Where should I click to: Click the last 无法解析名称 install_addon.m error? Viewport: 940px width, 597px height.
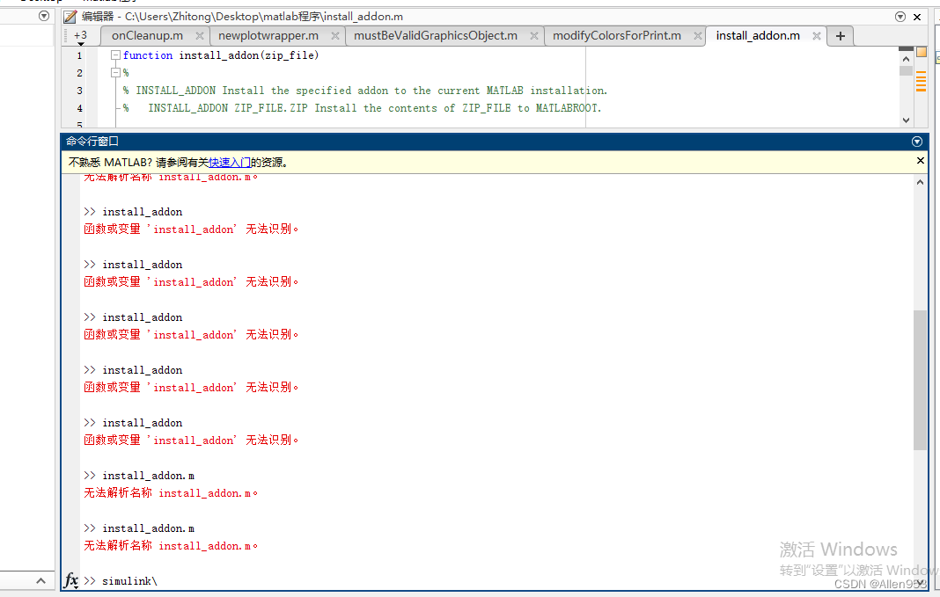171,545
